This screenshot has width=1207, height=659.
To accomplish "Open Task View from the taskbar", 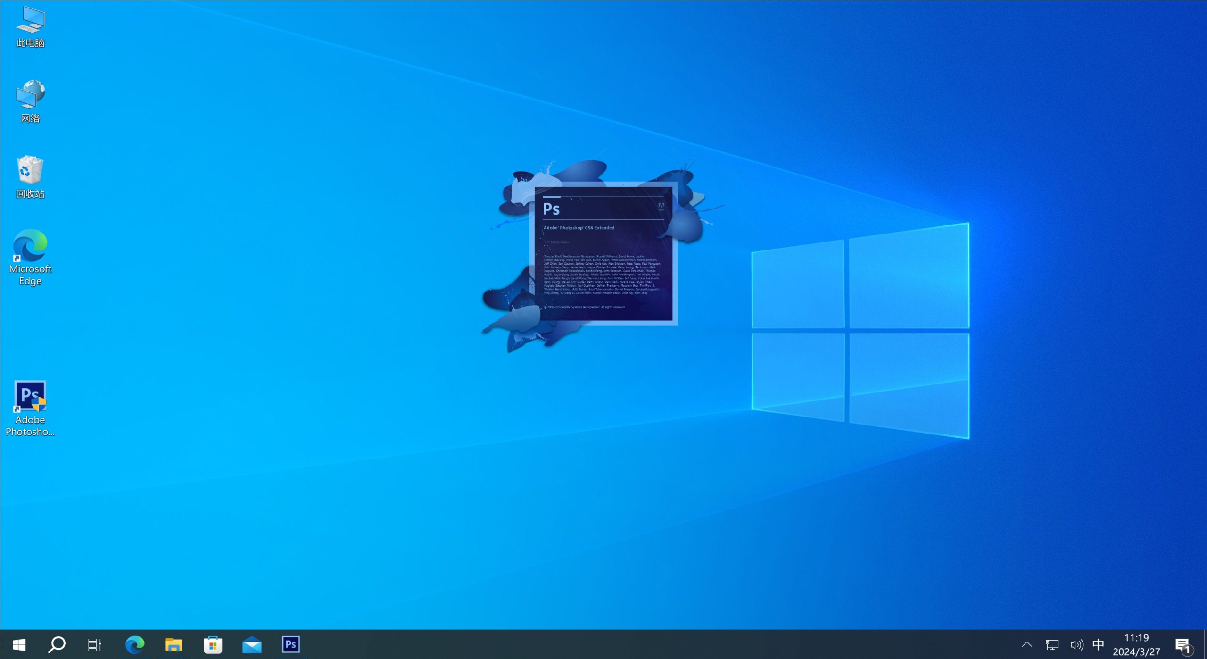I will 95,644.
